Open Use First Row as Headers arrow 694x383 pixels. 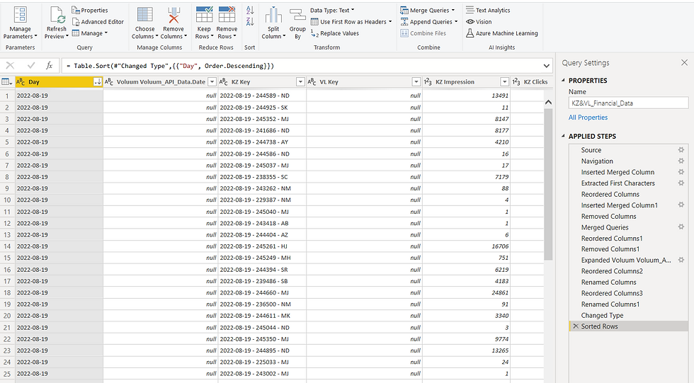pyautogui.click(x=390, y=22)
